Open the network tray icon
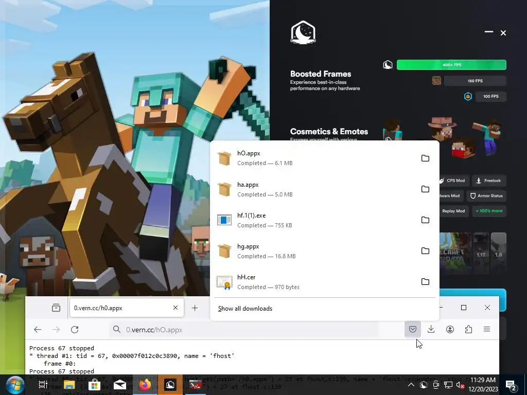 [x=448, y=385]
